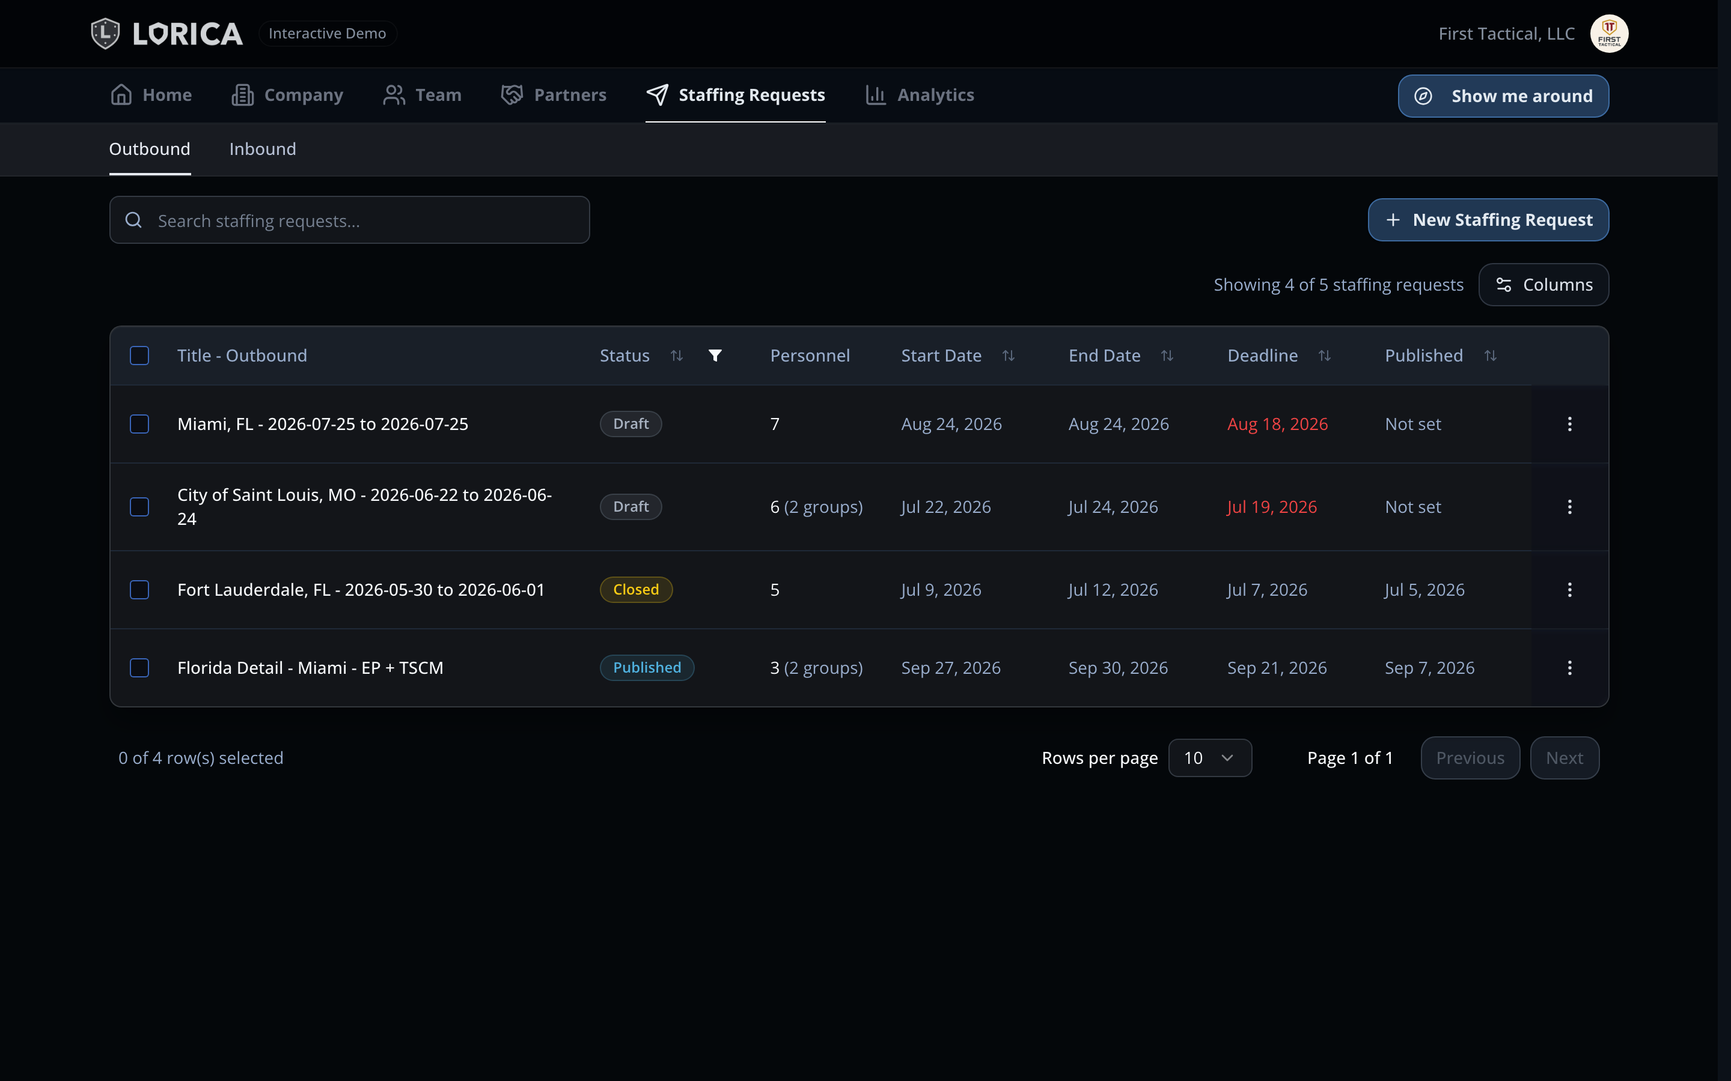Check the City of Saint Louis row checkbox
Viewport: 1731px width, 1081px height.
click(139, 507)
